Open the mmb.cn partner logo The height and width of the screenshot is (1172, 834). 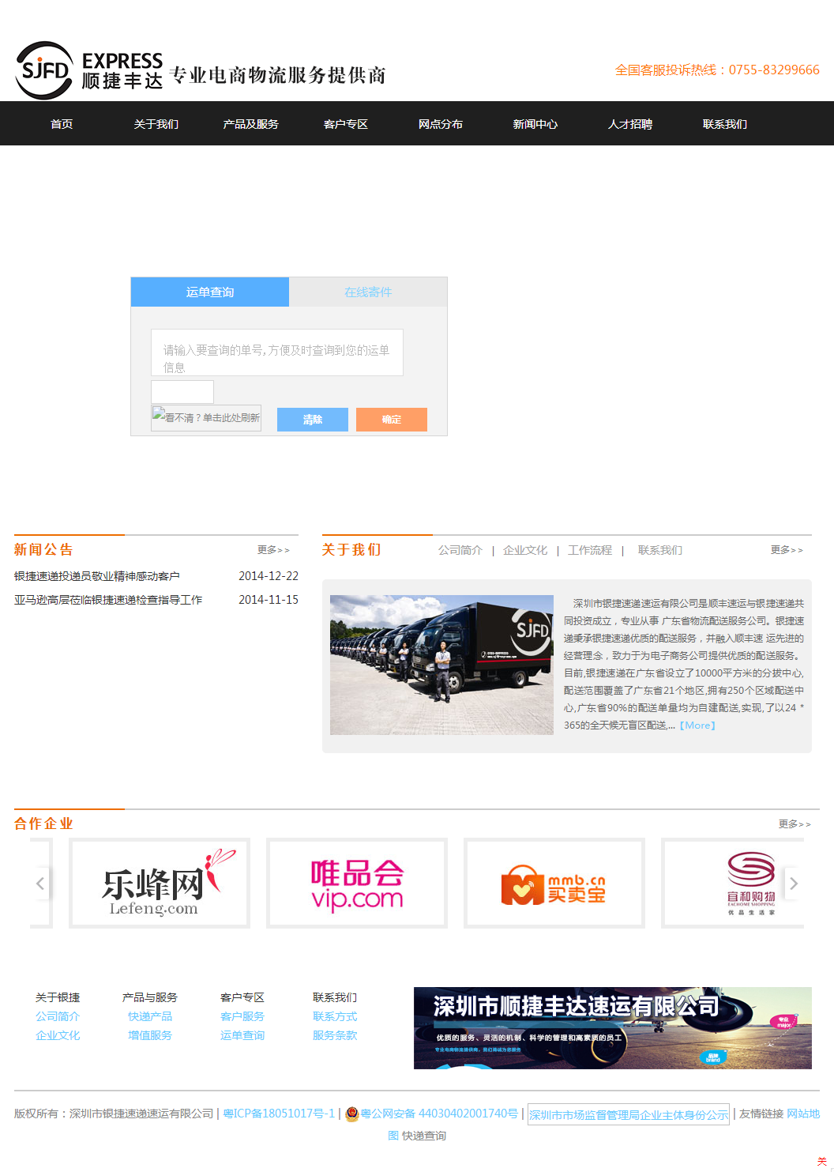(x=554, y=883)
